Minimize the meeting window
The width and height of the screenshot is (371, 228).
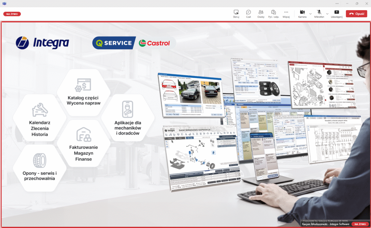tap(347, 4)
